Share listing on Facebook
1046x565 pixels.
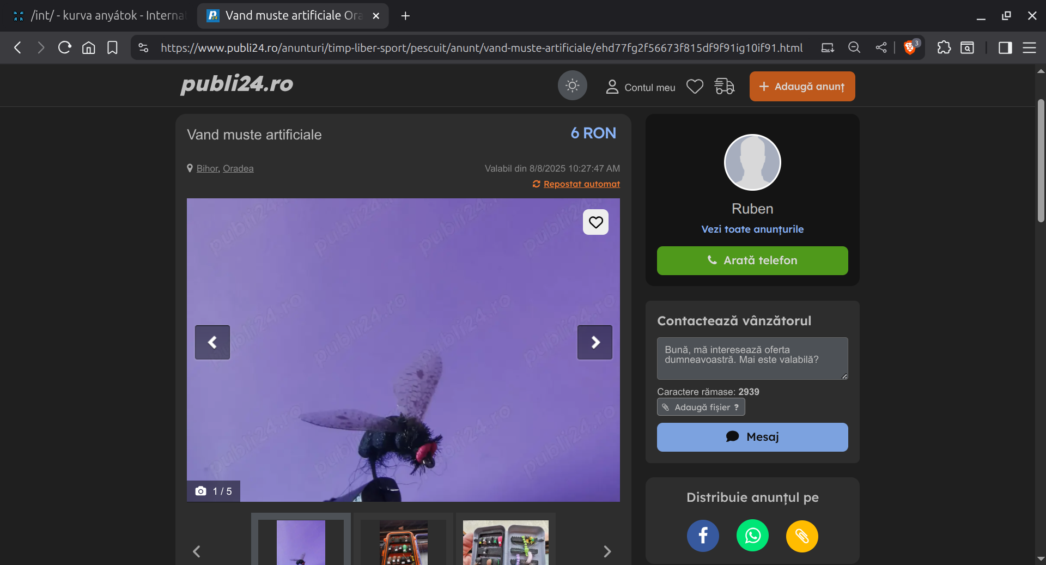point(703,536)
